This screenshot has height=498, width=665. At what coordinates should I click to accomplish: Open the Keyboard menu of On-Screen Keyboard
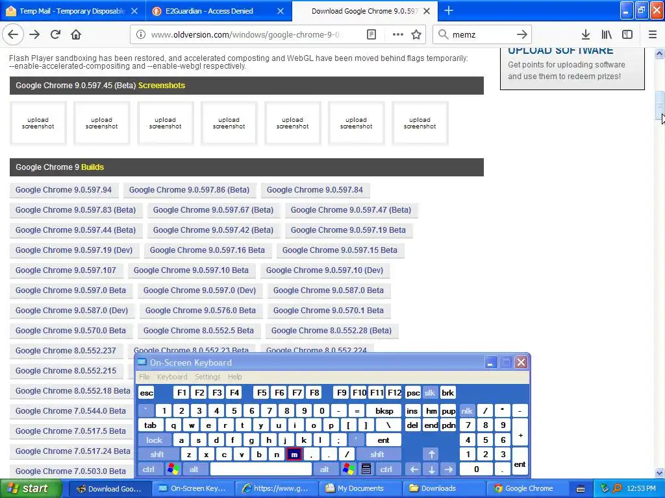pyautogui.click(x=171, y=377)
